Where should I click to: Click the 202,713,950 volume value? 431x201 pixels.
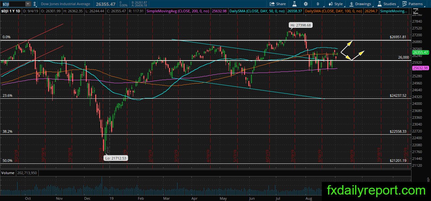click(27, 173)
